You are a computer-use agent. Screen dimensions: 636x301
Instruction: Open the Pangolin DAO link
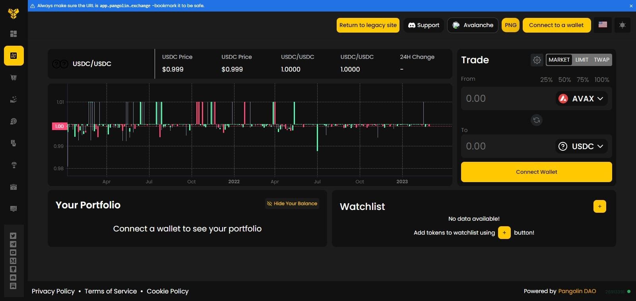pos(577,291)
